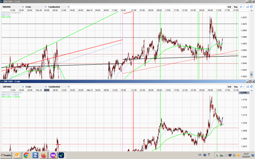
Task: Open Google Chrome from the taskbar
Action: tap(27, 155)
